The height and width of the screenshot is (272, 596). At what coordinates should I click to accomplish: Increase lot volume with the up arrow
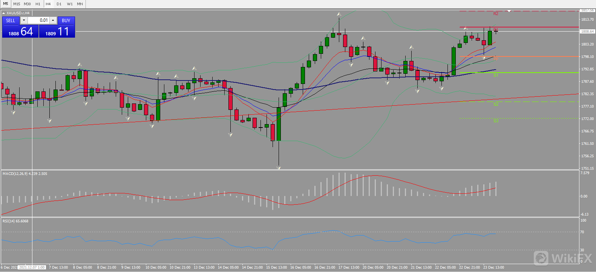click(x=53, y=20)
